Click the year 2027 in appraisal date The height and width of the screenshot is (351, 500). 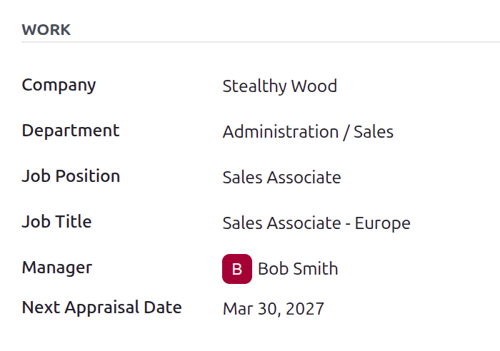(305, 309)
